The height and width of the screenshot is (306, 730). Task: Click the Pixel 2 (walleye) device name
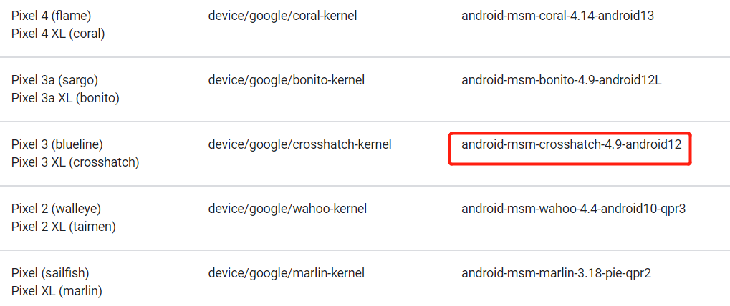click(x=56, y=208)
